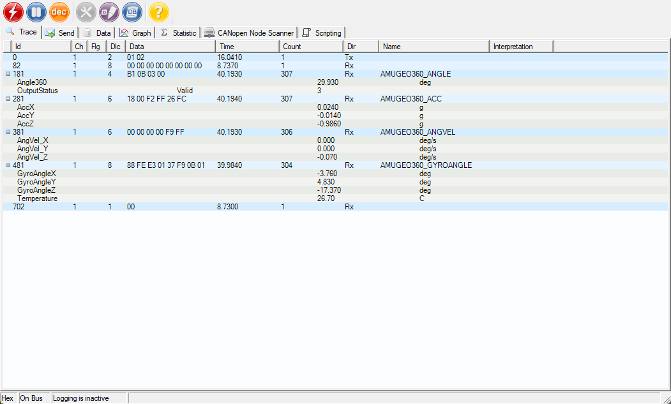Select the GyroAngleZ signal row
The width and height of the screenshot is (671, 404).
coord(335,190)
